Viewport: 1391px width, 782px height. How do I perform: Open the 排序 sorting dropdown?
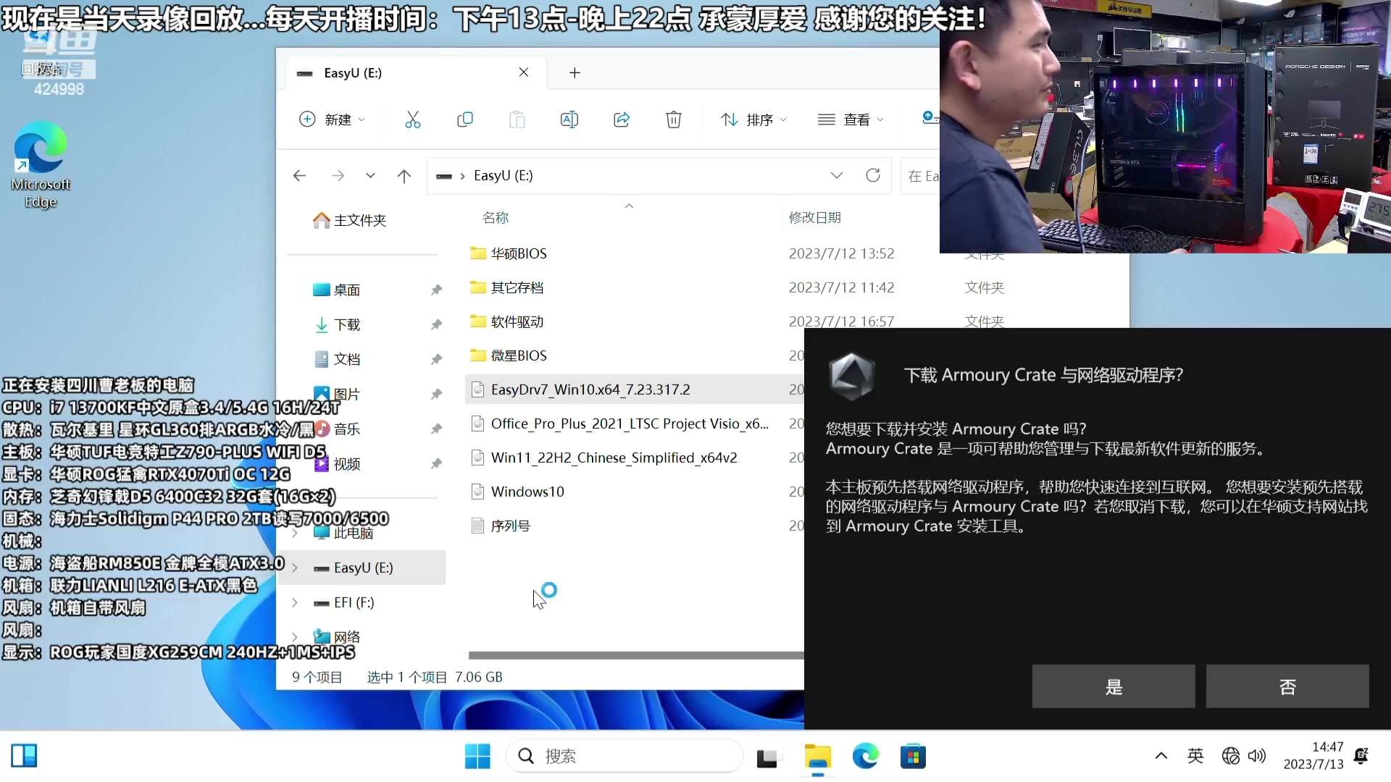pos(753,119)
